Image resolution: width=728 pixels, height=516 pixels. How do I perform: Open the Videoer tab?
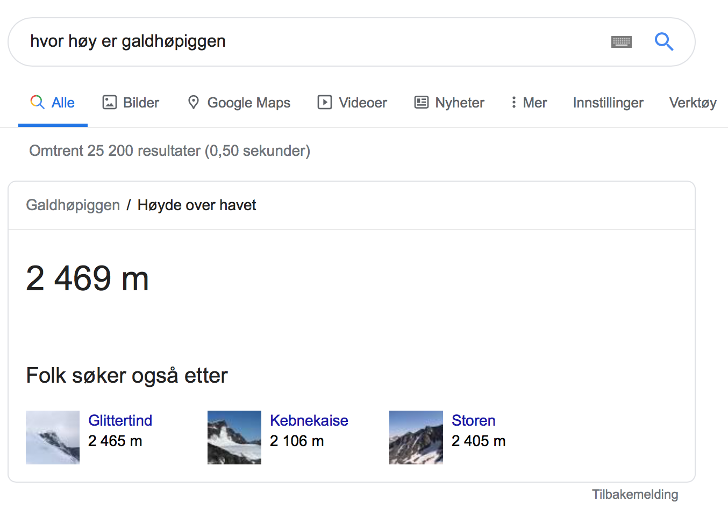click(362, 103)
